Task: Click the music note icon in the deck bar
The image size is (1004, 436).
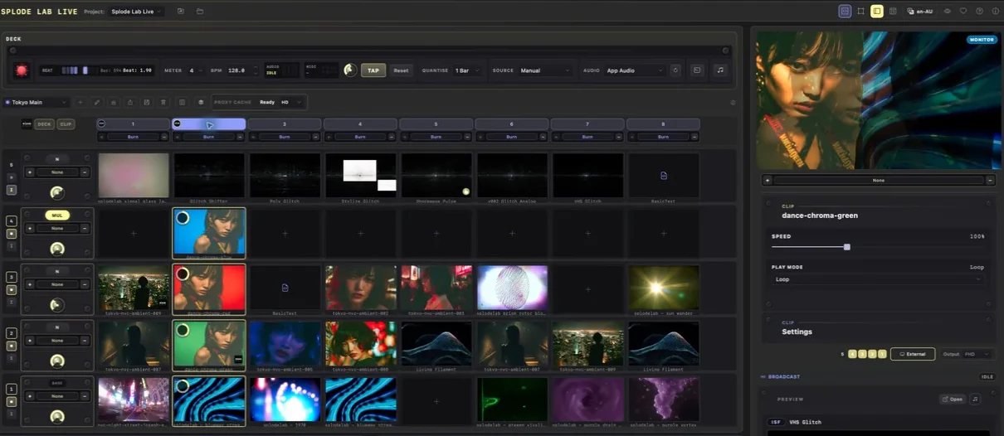Action: point(719,70)
